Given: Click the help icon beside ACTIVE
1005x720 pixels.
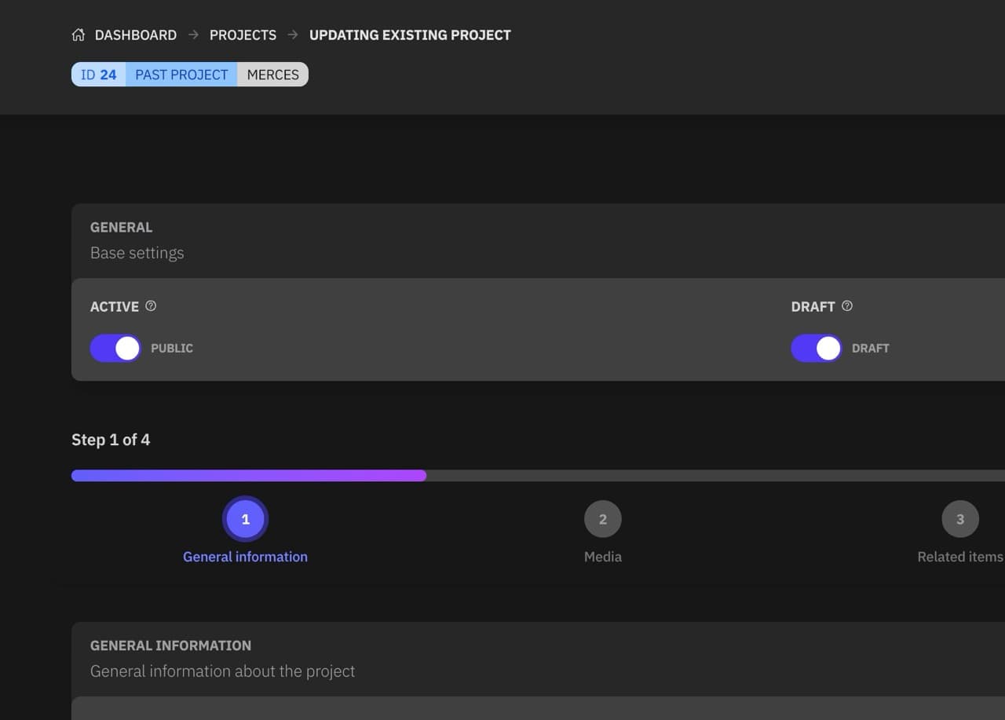Looking at the screenshot, I should coord(151,306).
